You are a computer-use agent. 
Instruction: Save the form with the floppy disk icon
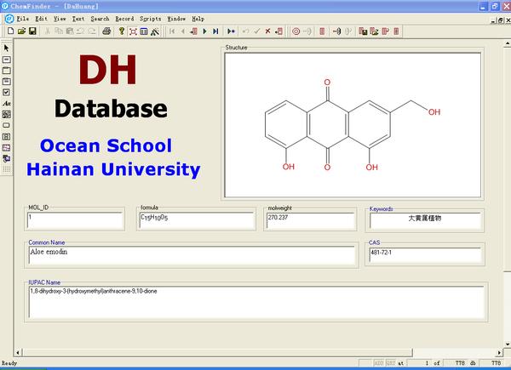click(x=32, y=31)
